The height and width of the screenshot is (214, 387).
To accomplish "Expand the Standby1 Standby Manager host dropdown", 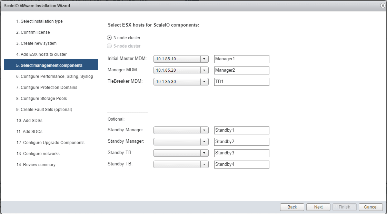I will click(x=181, y=130).
